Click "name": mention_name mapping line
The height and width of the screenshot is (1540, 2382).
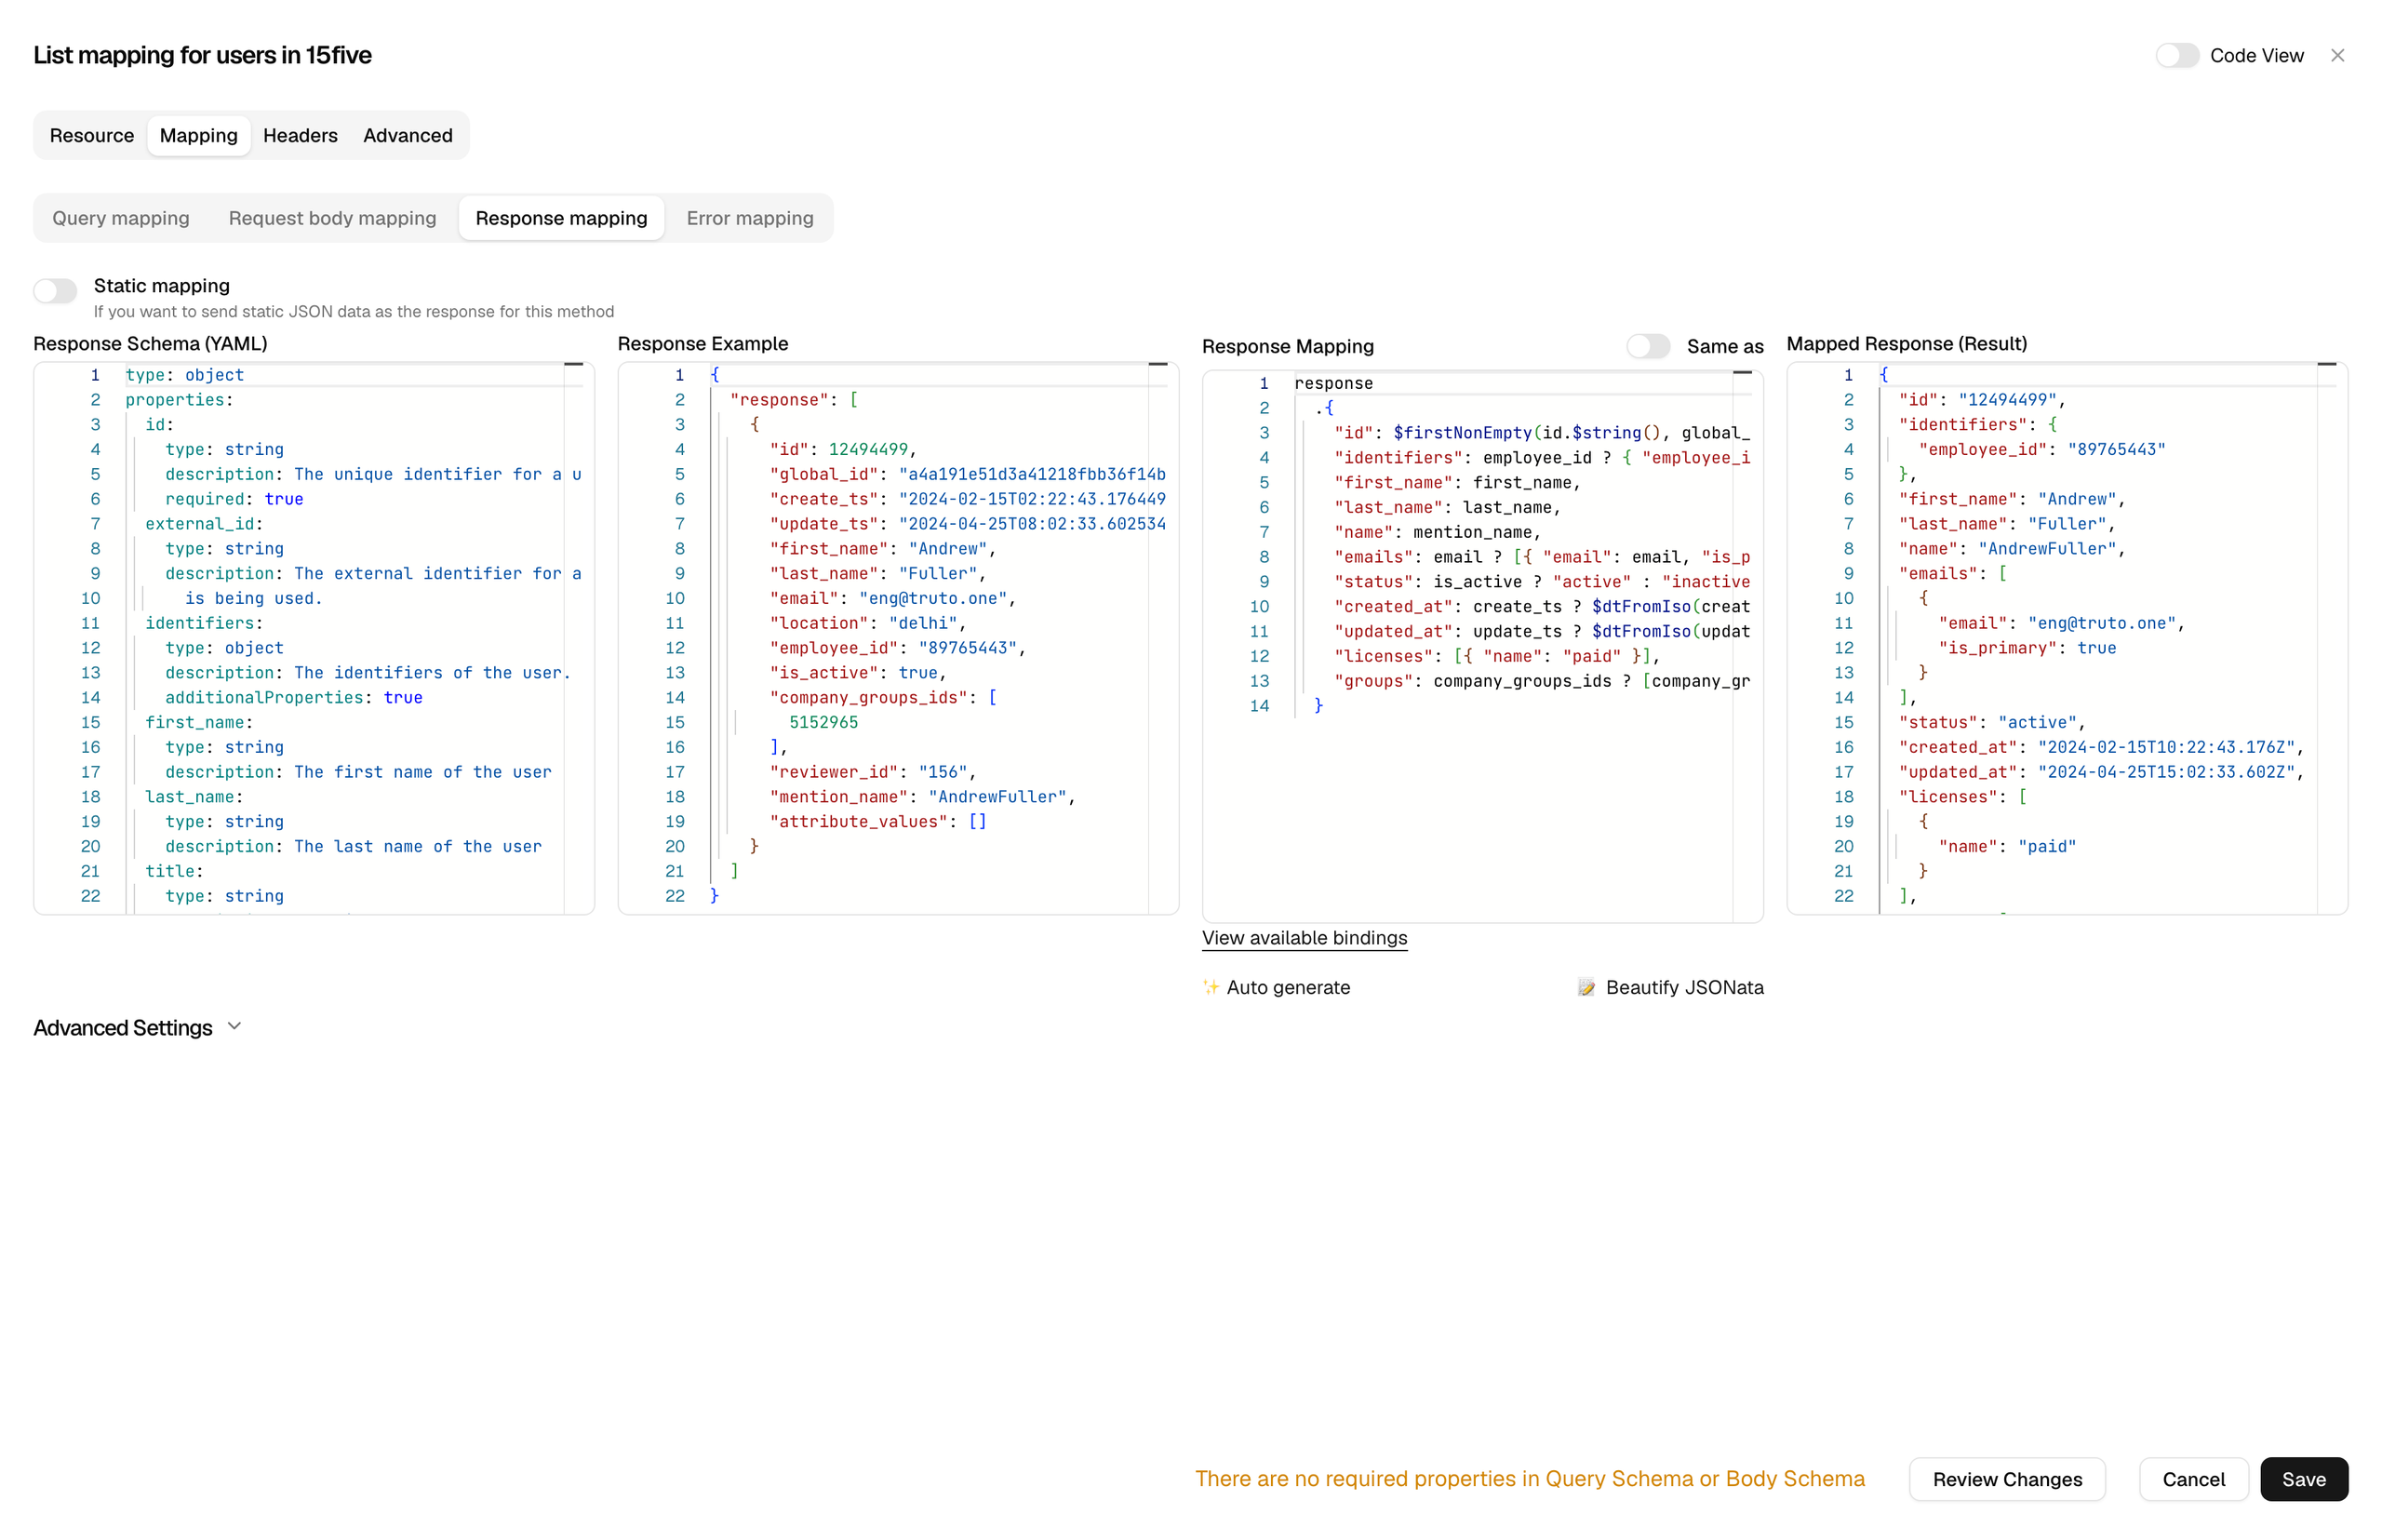[x=1436, y=532]
